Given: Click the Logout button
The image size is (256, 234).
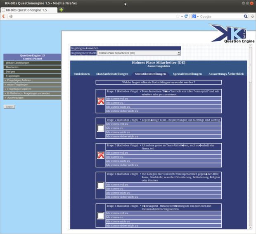Looking at the screenshot, I should point(9,107).
